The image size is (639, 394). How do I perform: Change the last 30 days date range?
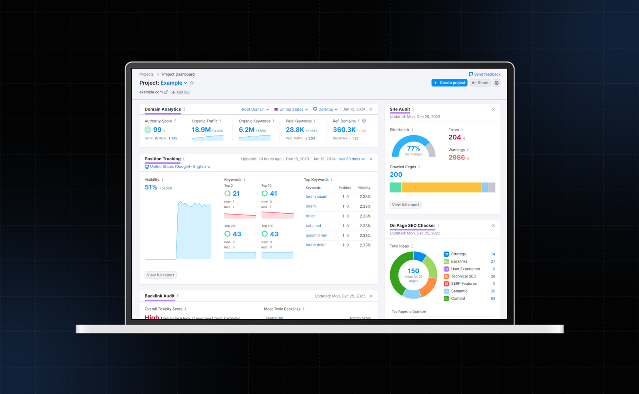tap(351, 159)
